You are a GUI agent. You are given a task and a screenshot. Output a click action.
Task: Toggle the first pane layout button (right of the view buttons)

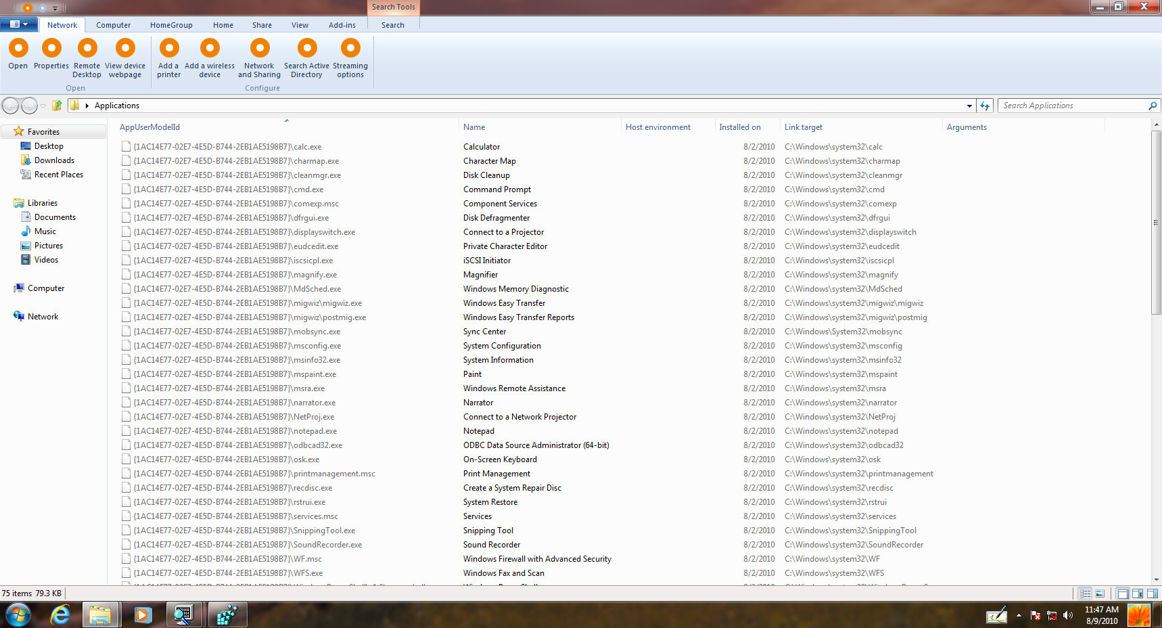(x=1123, y=593)
